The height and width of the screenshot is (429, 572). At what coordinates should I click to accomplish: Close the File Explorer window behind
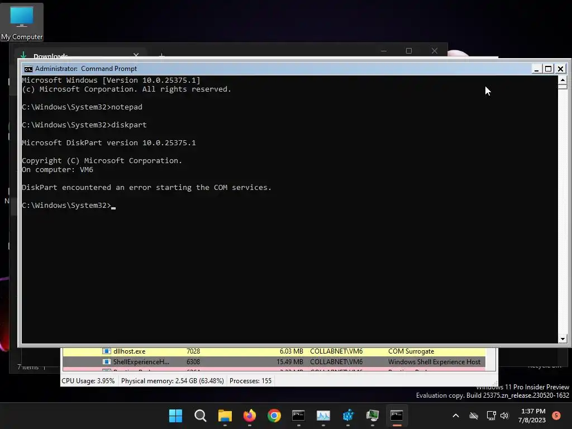tap(435, 51)
